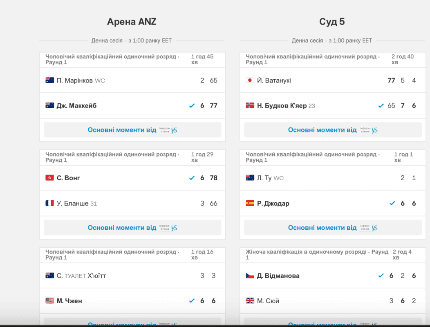The width and height of the screenshot is (430, 327).
Task: Click the Norwegian flag beside Н. Будков К'яер
Action: click(x=250, y=105)
